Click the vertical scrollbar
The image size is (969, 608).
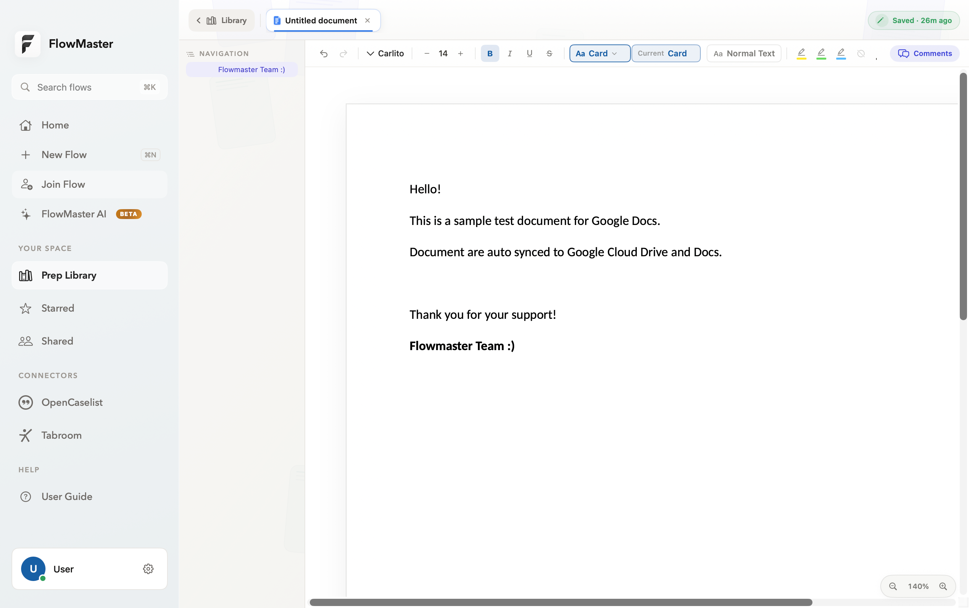coord(963,197)
